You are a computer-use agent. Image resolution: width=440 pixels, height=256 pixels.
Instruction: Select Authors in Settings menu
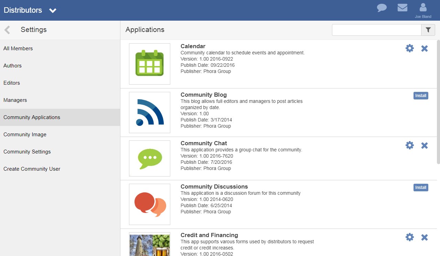coord(60,66)
